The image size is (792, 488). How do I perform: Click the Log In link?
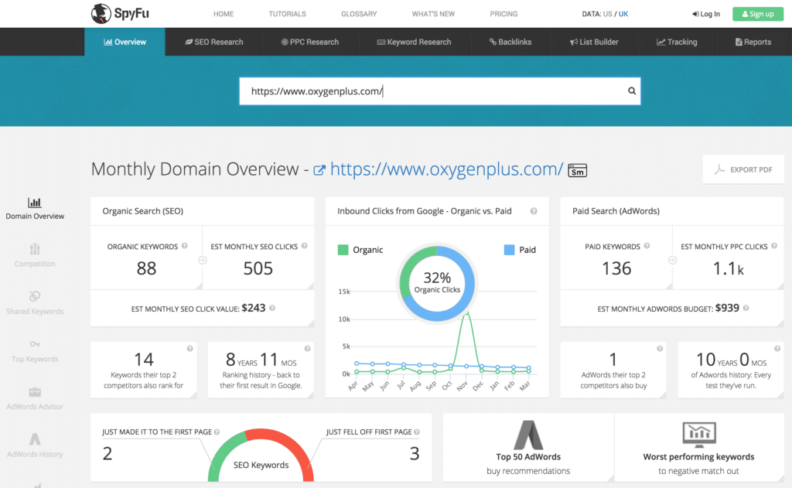(706, 14)
